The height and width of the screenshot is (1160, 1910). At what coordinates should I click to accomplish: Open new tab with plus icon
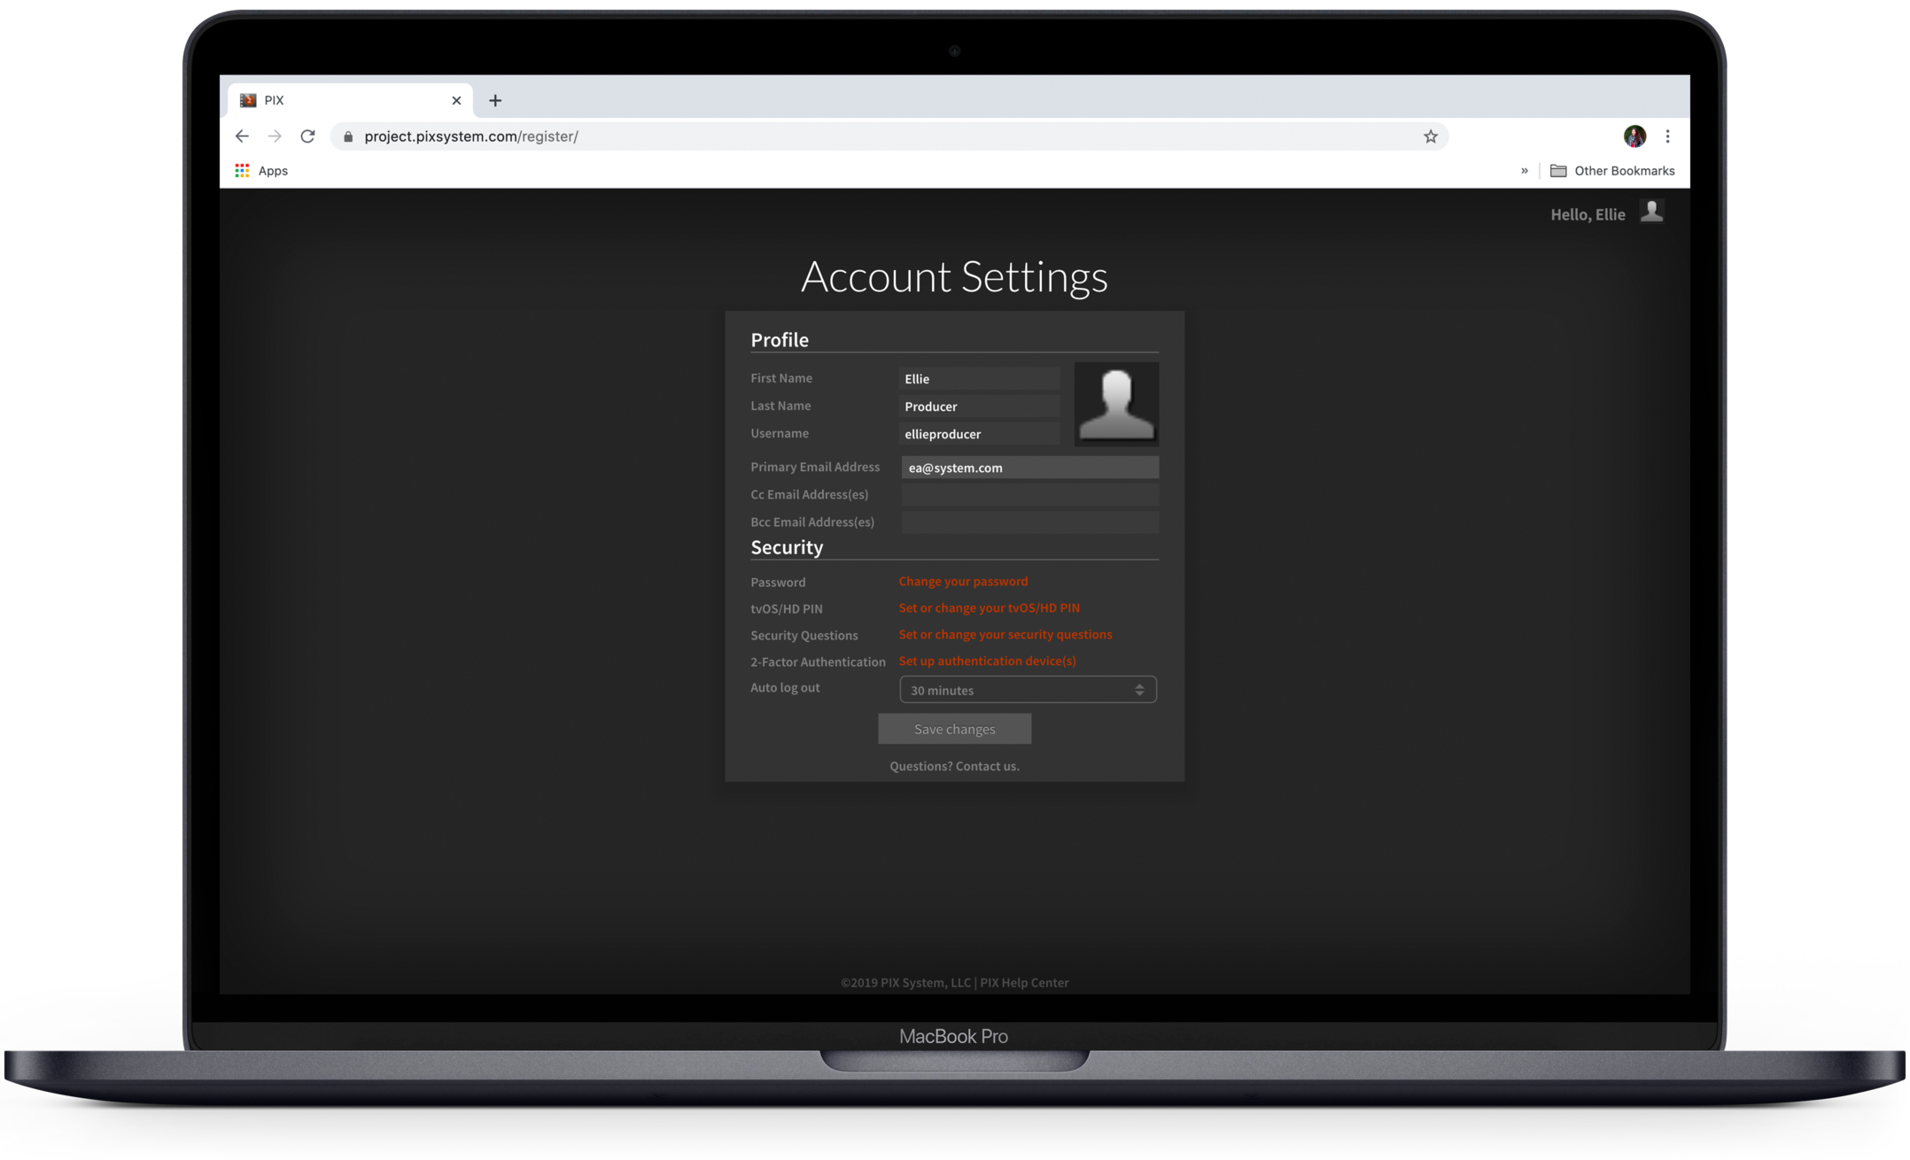495,101
